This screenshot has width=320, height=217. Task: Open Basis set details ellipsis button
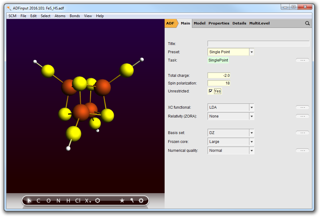(302, 133)
